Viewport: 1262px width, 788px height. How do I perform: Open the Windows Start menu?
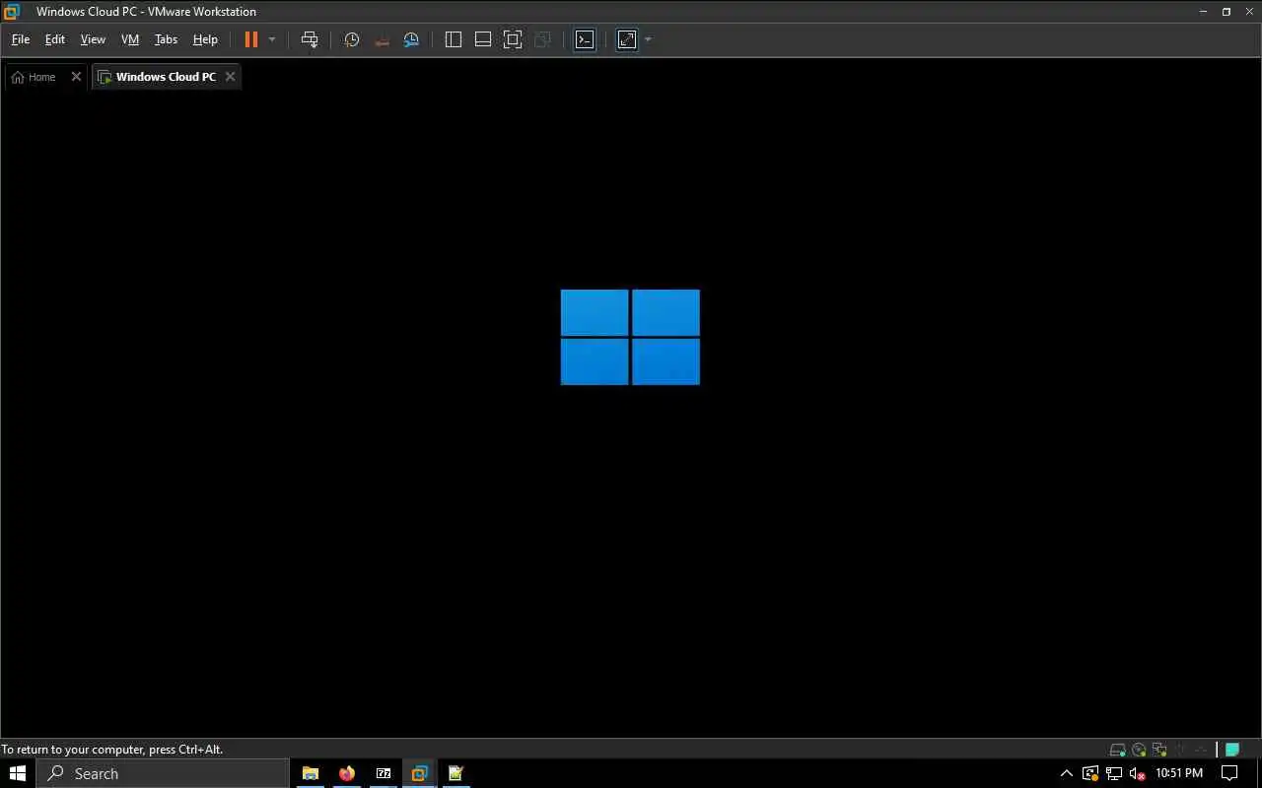tap(18, 773)
